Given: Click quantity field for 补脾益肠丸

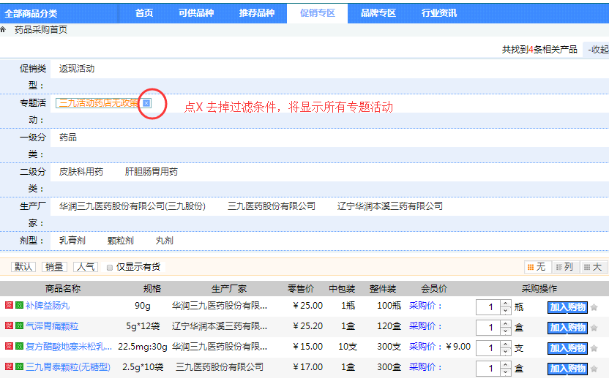Looking at the screenshot, I should [488, 307].
